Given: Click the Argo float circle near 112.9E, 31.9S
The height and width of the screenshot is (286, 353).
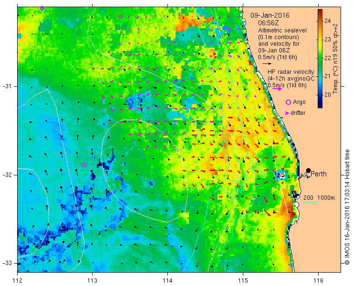Looking at the screenshot, I should [84, 165].
